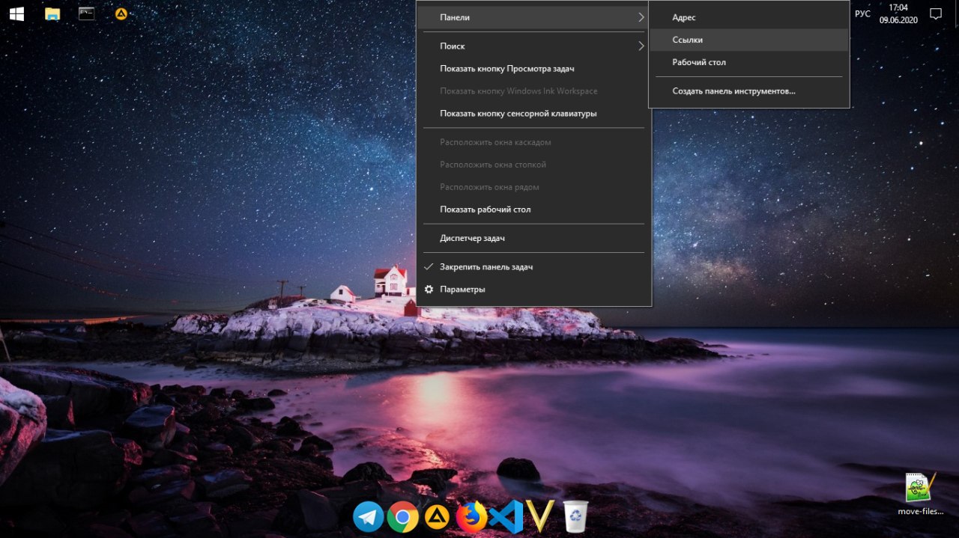
Task: Open Диспетчер задач from the menu
Action: tap(533, 239)
